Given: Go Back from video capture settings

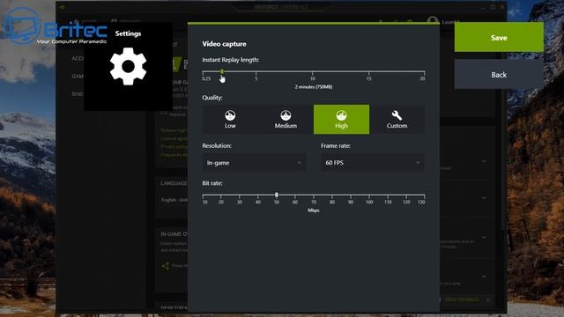Looking at the screenshot, I should point(499,74).
